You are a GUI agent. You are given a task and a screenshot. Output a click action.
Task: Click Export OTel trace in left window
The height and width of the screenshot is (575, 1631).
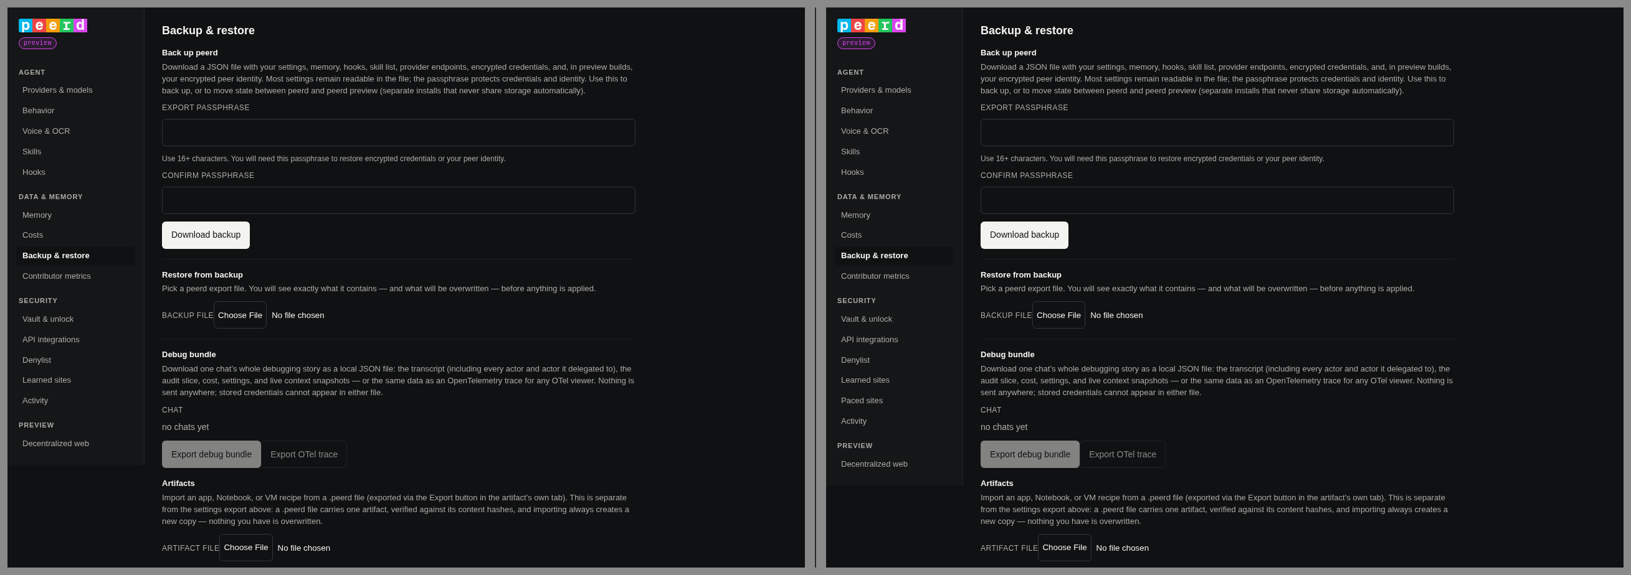point(304,455)
